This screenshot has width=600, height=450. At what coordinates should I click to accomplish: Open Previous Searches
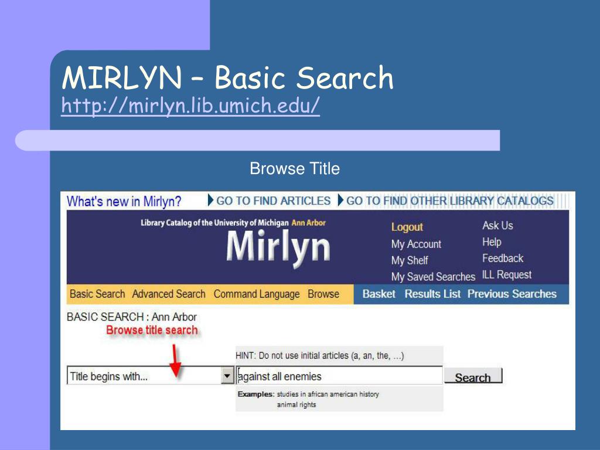pos(512,294)
